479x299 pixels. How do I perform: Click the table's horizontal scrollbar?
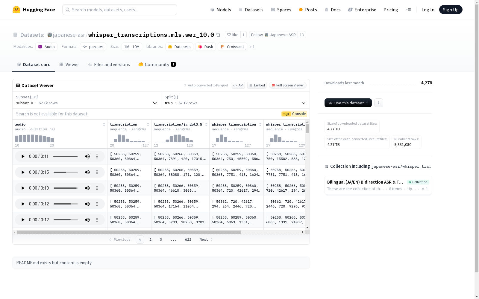point(129,232)
